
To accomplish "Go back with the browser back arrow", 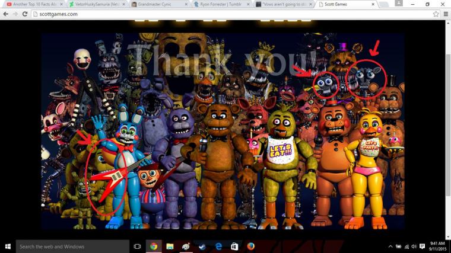I will click(6, 14).
